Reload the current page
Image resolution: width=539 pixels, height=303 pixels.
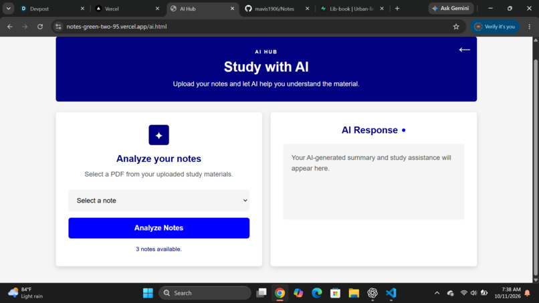(x=40, y=27)
